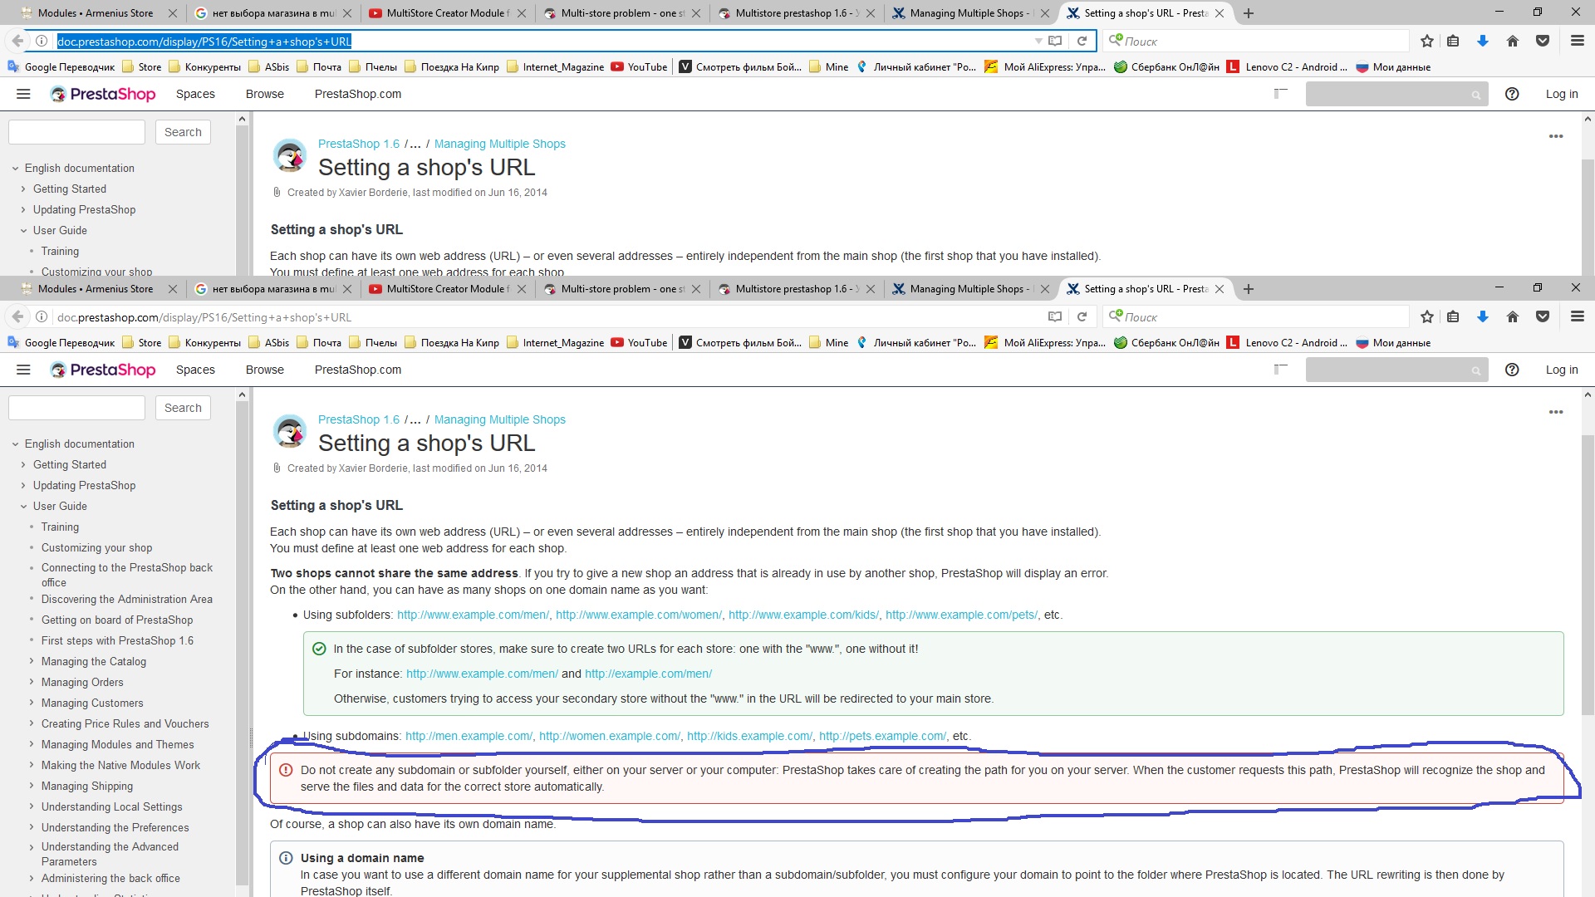Viewport: 1595px width, 897px height.
Task: Click Pocket icon in upper browser toolbar
Action: point(1543,41)
